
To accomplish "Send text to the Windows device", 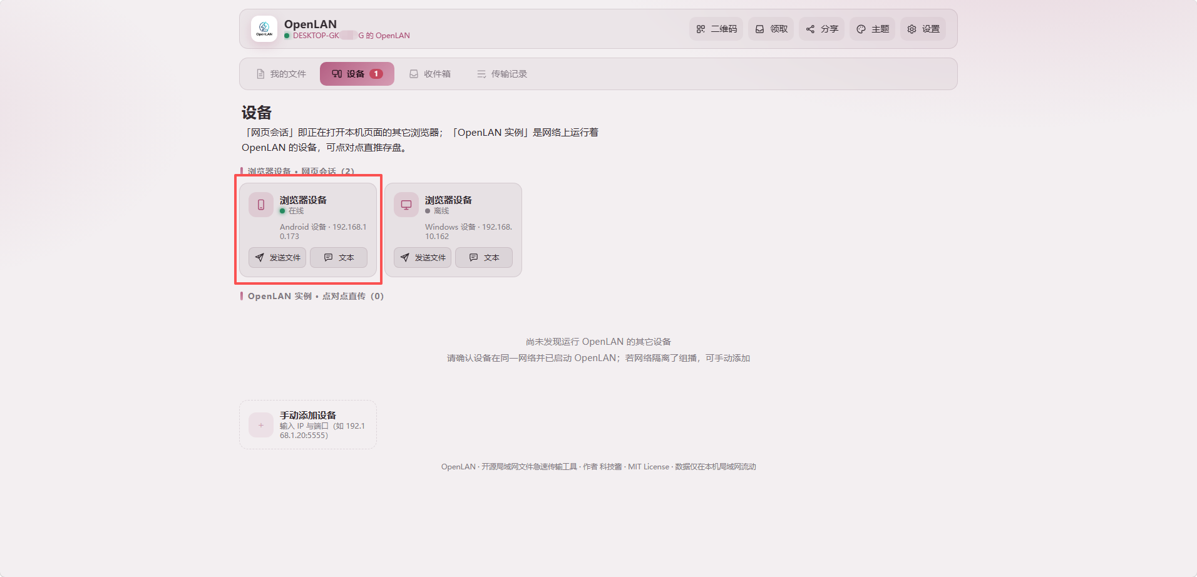I will tap(484, 257).
